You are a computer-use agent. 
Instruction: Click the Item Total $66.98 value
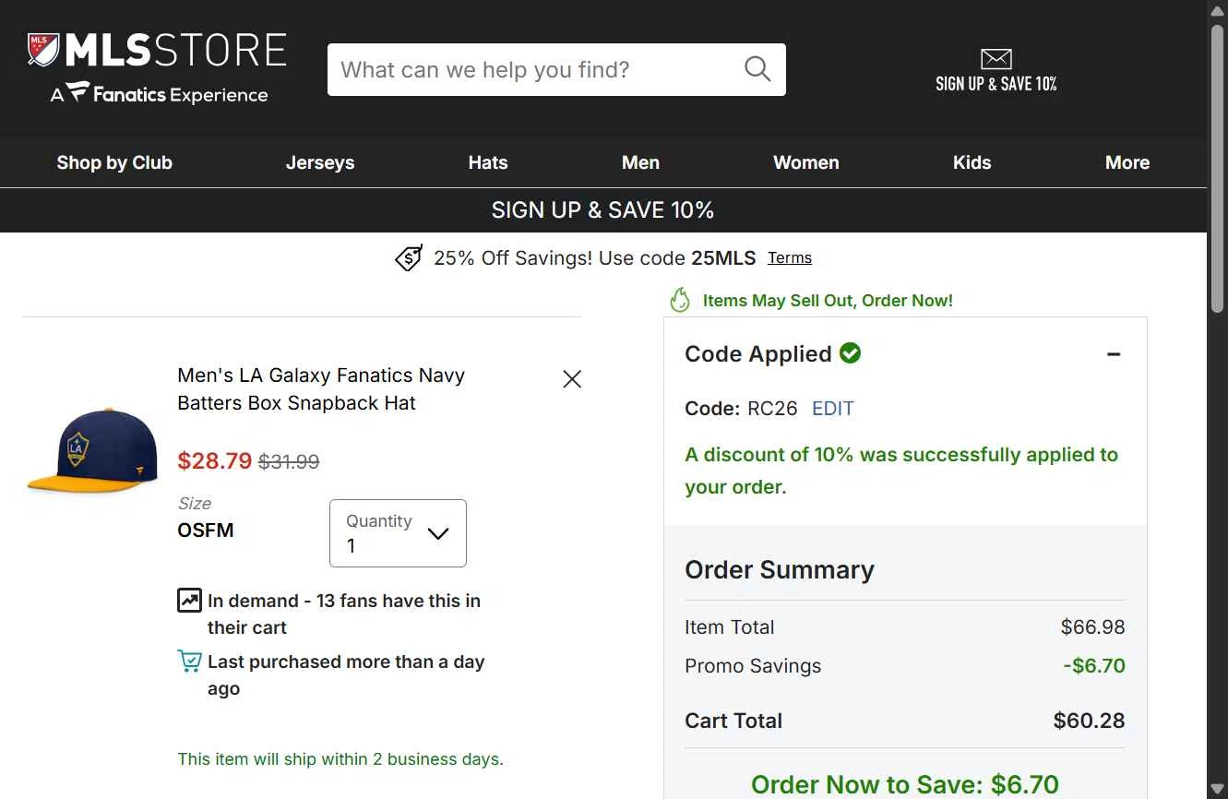[1093, 627]
